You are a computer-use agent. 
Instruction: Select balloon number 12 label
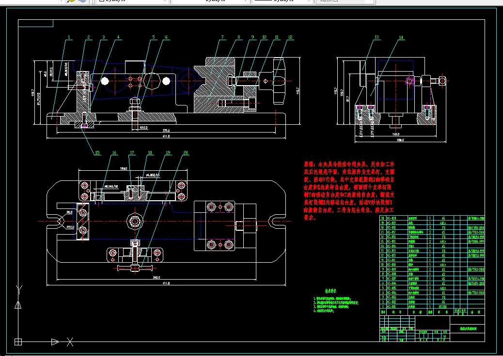[x=290, y=37]
